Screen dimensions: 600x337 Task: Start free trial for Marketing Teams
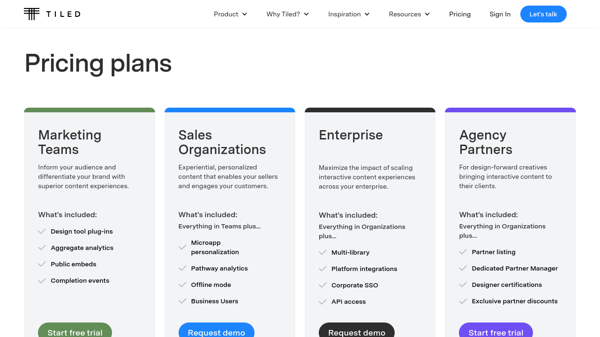[x=75, y=330]
